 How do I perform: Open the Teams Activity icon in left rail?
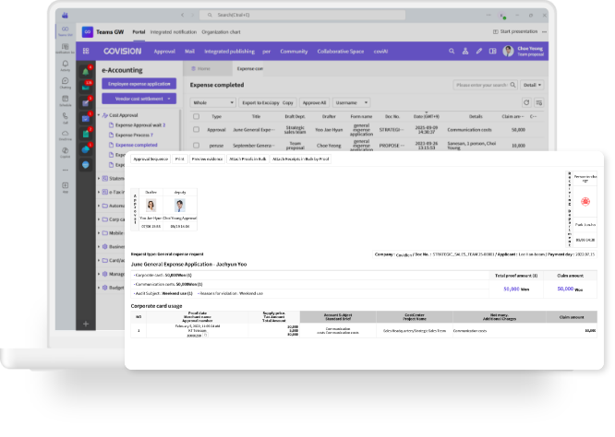click(x=66, y=65)
